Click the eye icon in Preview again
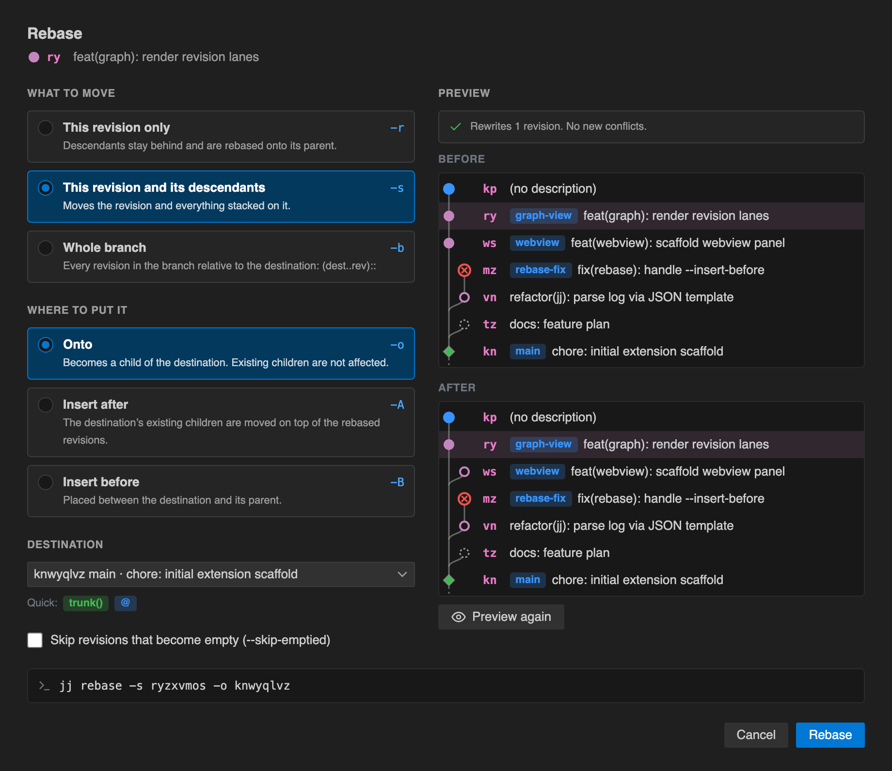The width and height of the screenshot is (892, 771). (x=459, y=617)
